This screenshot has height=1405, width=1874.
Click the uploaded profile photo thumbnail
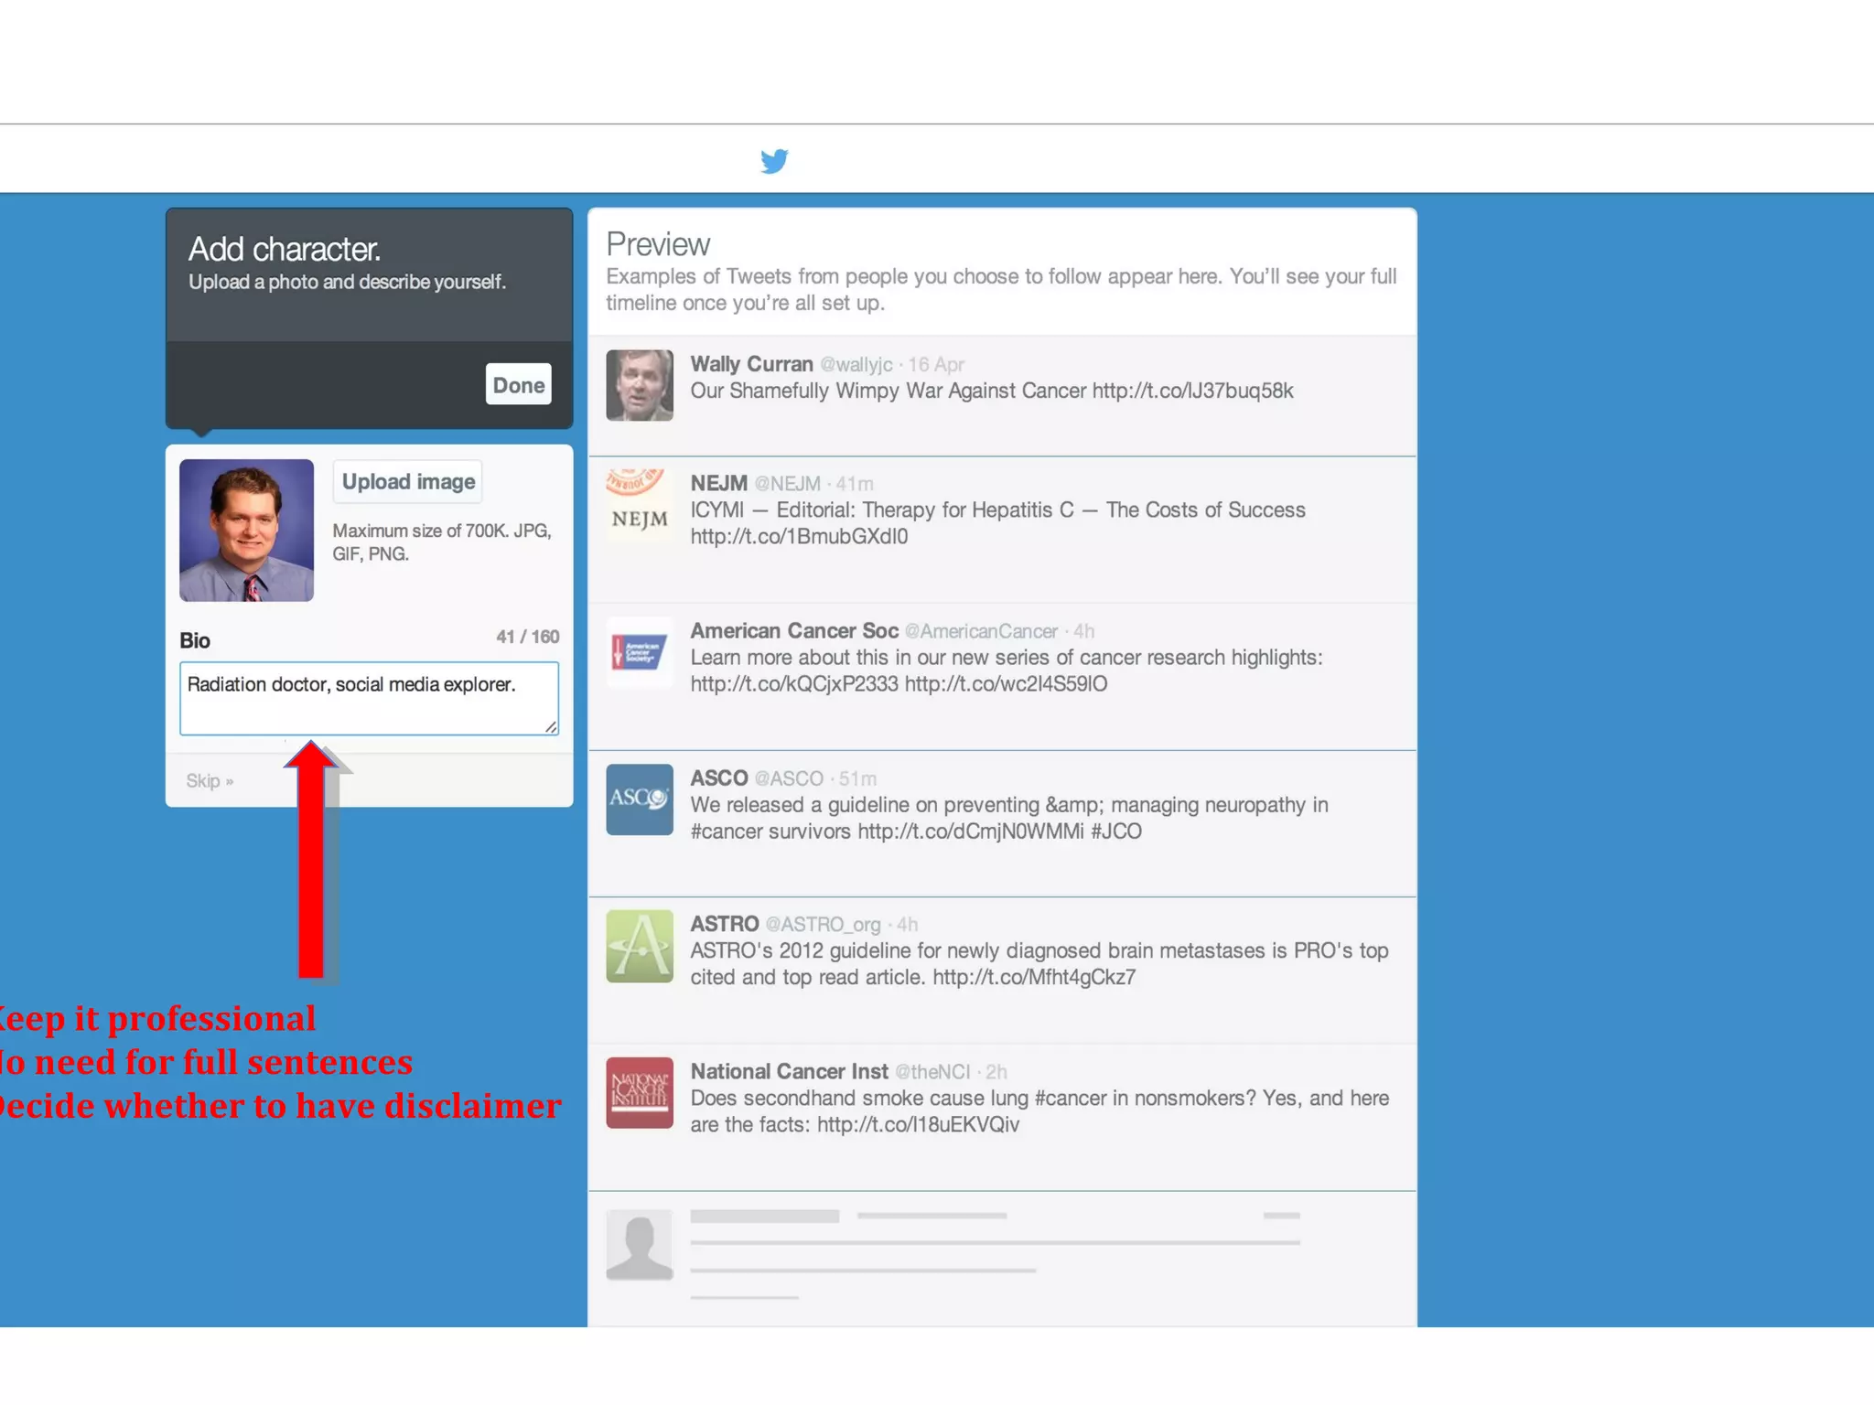coord(246,531)
